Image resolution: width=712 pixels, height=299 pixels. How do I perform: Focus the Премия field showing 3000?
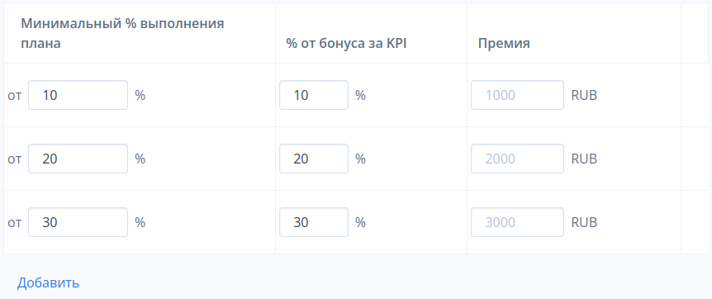coord(517,222)
